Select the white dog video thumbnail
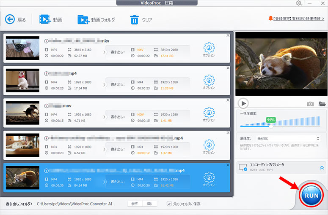 [22, 81]
